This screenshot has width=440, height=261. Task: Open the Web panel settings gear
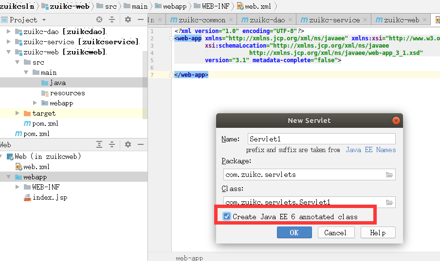click(128, 144)
